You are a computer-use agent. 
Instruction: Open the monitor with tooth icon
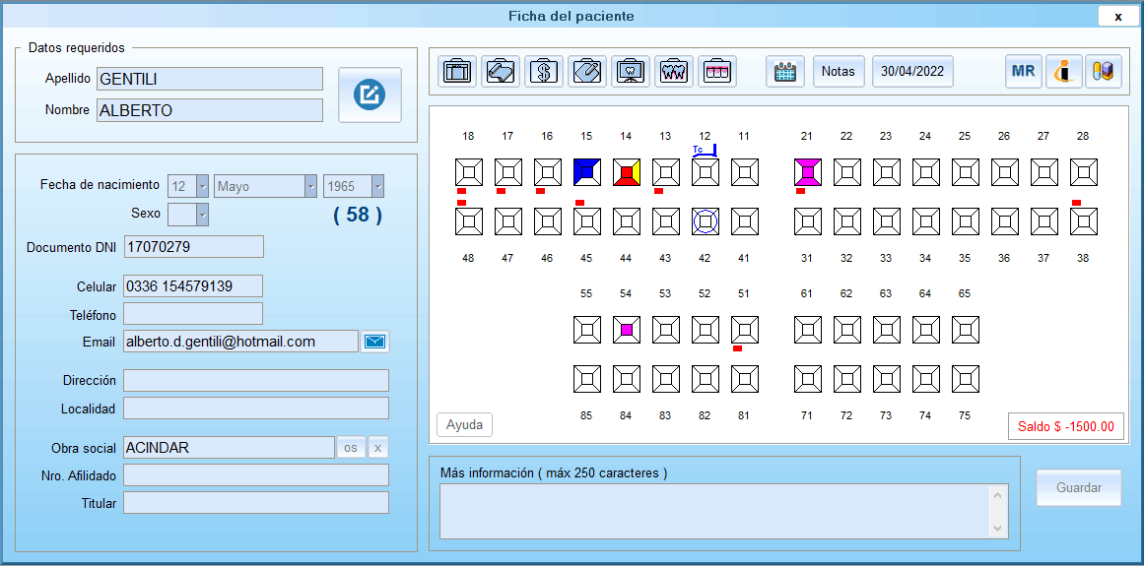pos(630,72)
